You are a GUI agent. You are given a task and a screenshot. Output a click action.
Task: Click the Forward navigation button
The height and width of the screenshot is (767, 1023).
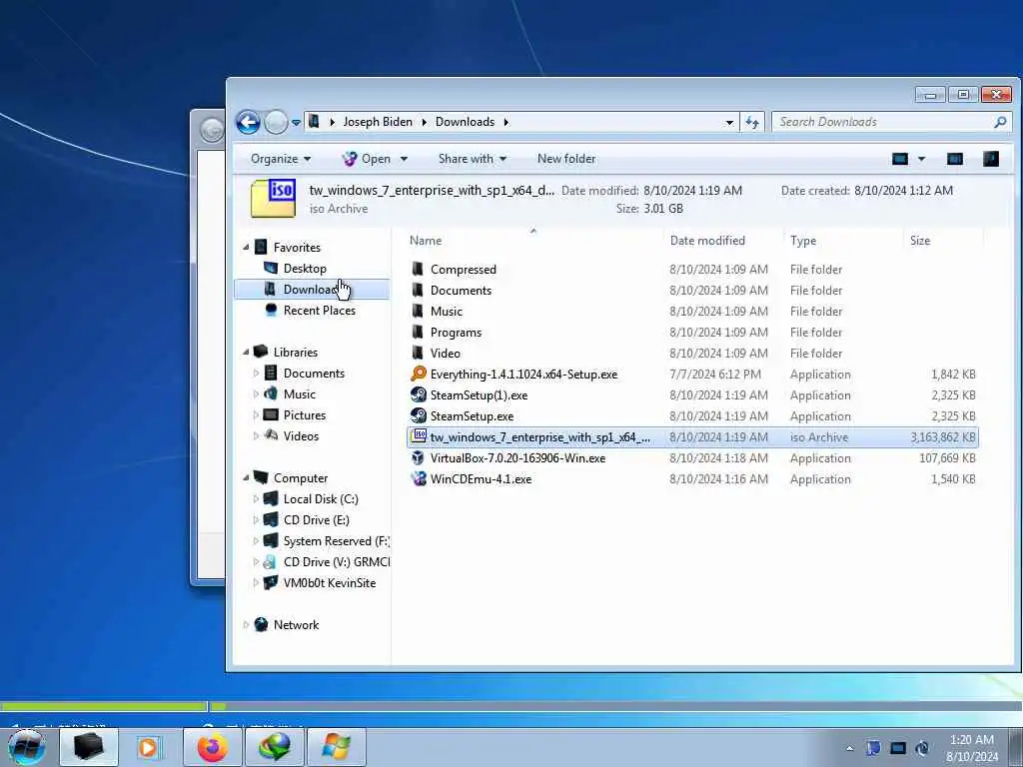(276, 122)
